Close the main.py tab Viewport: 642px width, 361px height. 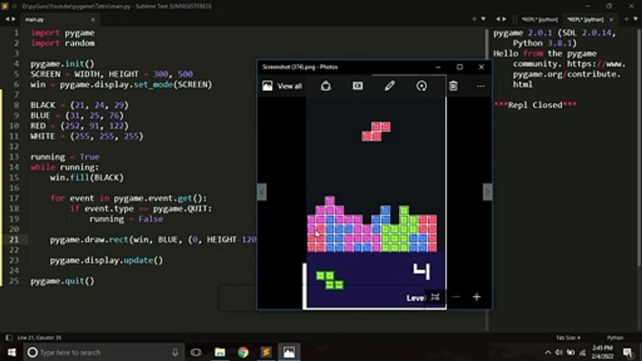(93, 20)
